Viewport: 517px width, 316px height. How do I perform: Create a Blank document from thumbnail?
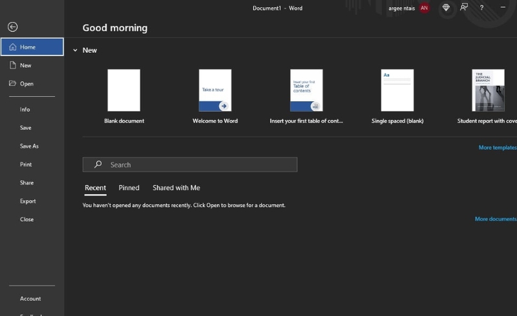point(124,90)
